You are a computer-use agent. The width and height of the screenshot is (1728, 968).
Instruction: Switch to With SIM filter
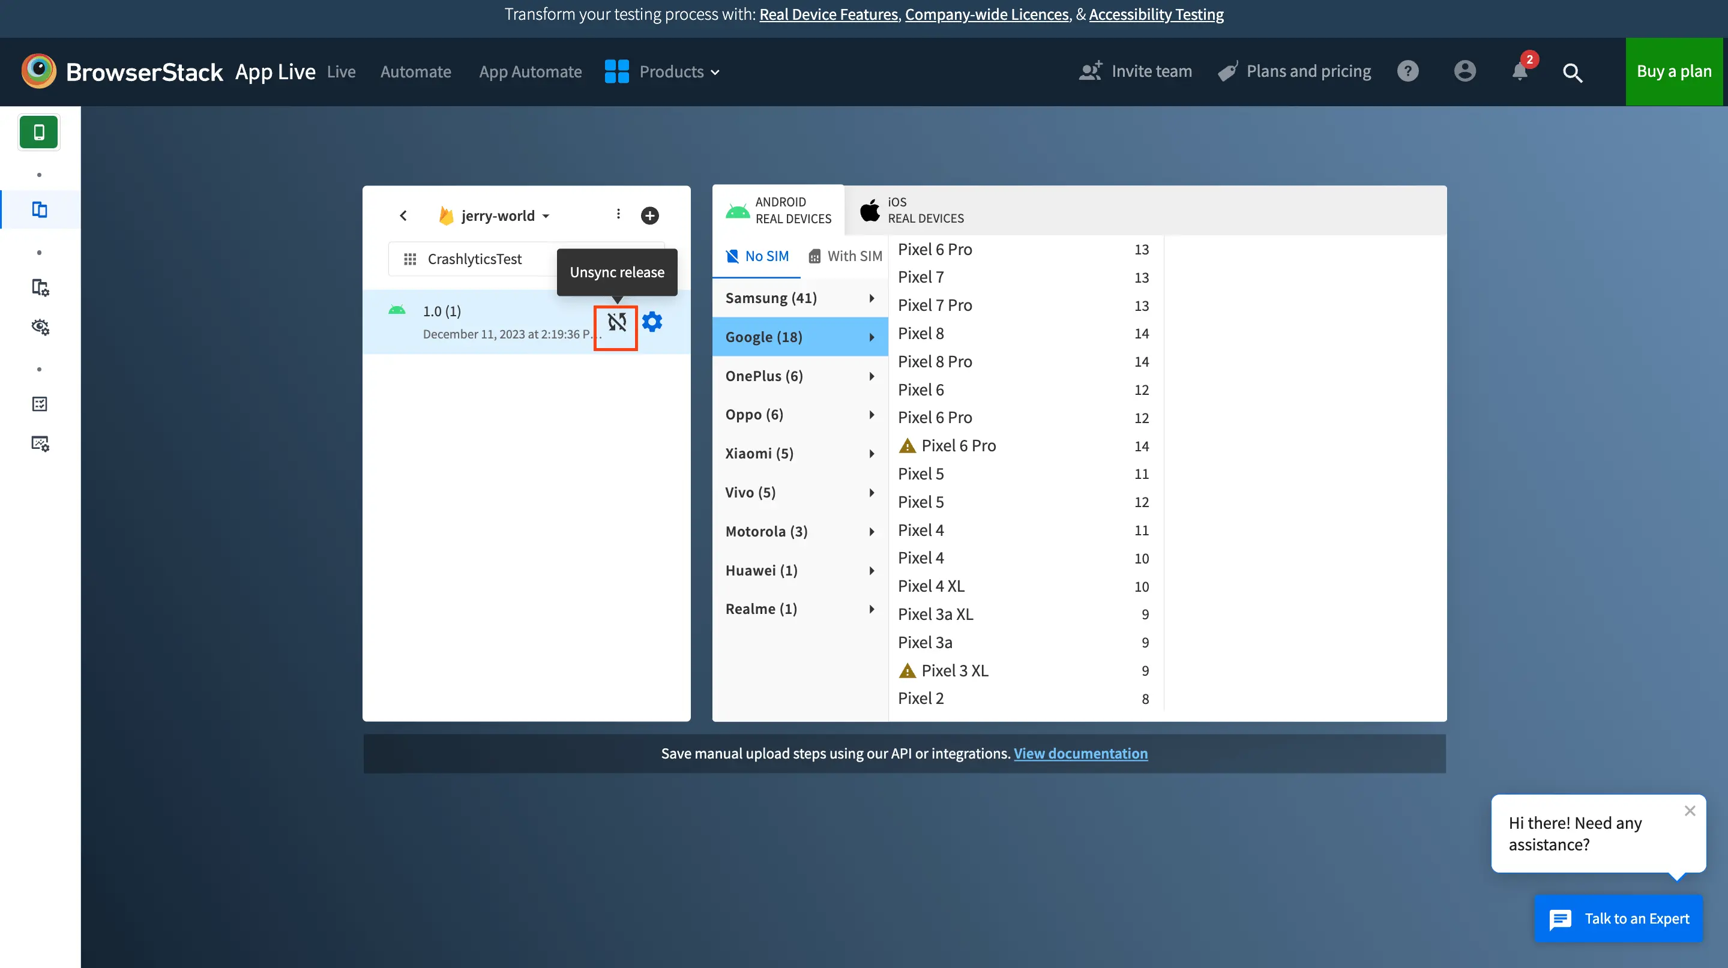845,256
